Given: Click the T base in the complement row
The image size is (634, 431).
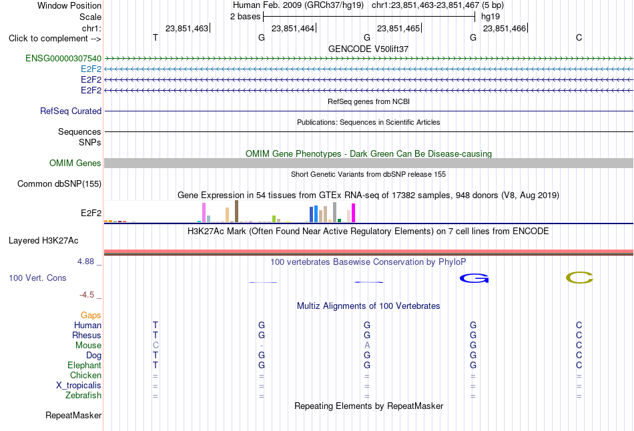Looking at the screenshot, I should pos(155,37).
